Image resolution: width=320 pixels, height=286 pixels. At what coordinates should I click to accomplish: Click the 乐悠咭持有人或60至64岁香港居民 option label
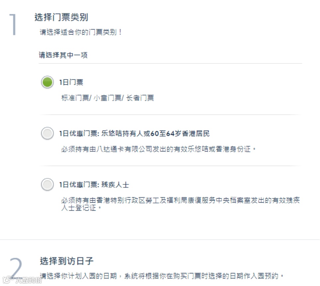pyautogui.click(x=134, y=134)
